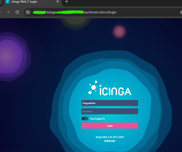Open a new browser tab
Image resolution: width=182 pixels, height=152 pixels.
coord(67,1)
